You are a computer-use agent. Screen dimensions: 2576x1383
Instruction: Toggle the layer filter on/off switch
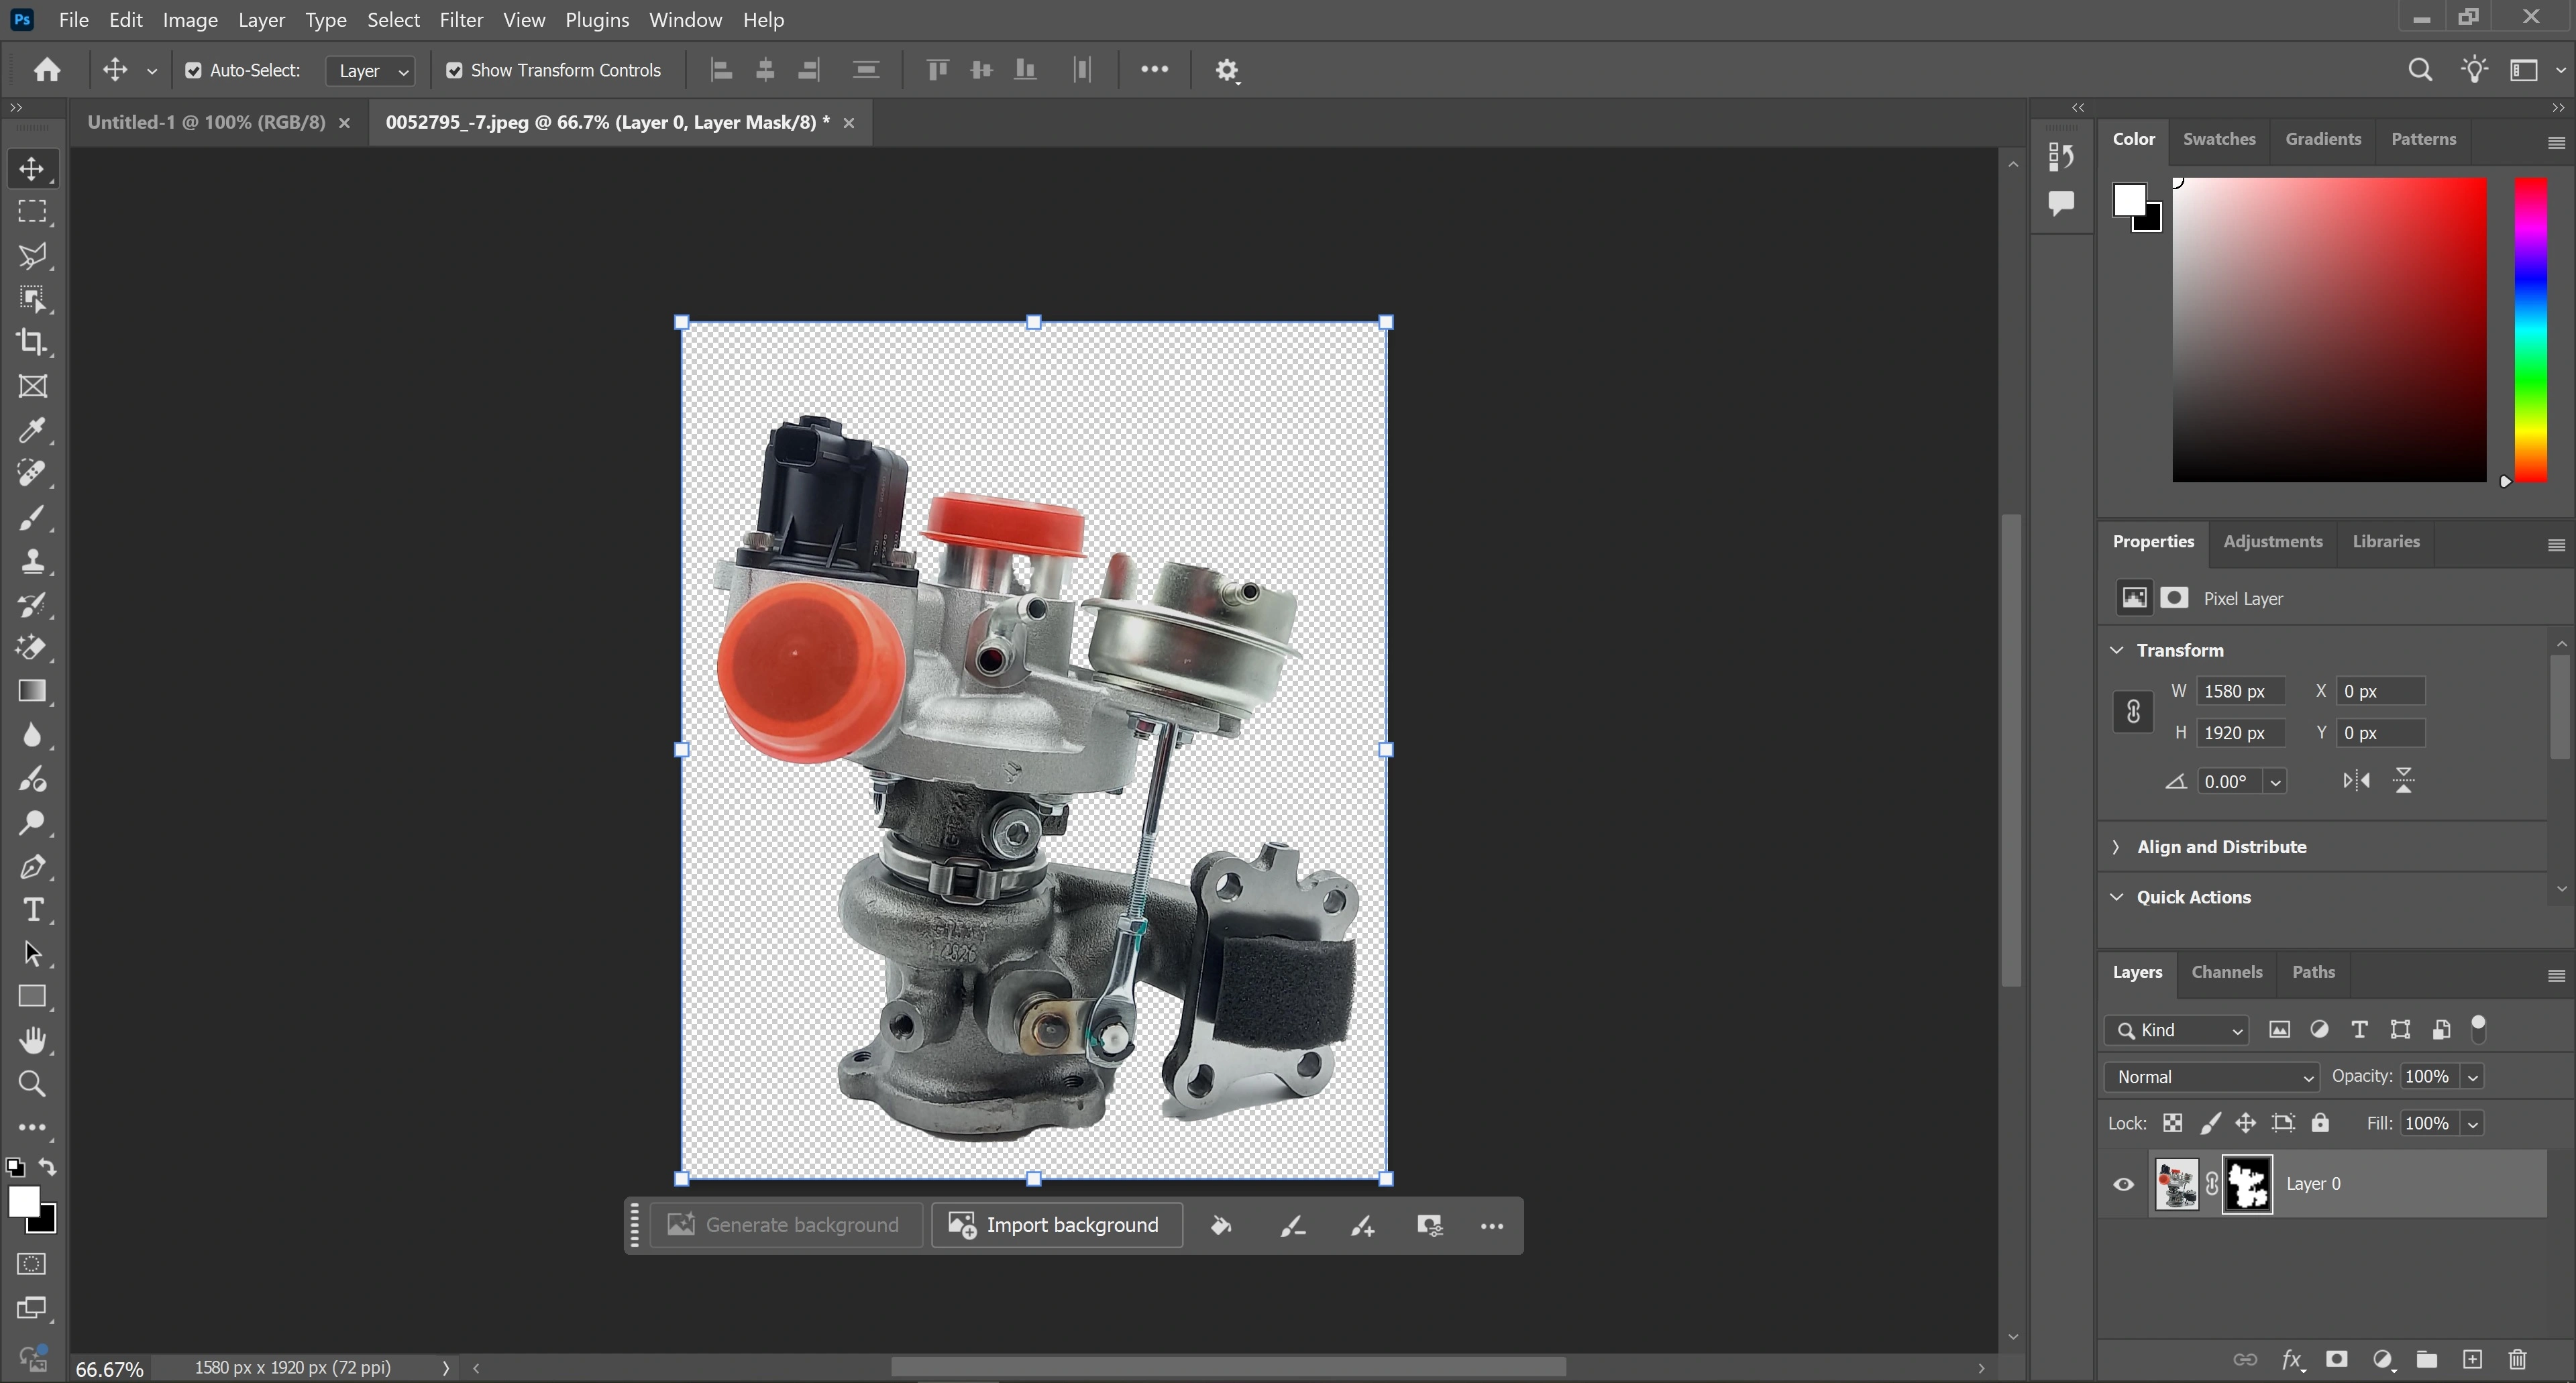2478,1028
